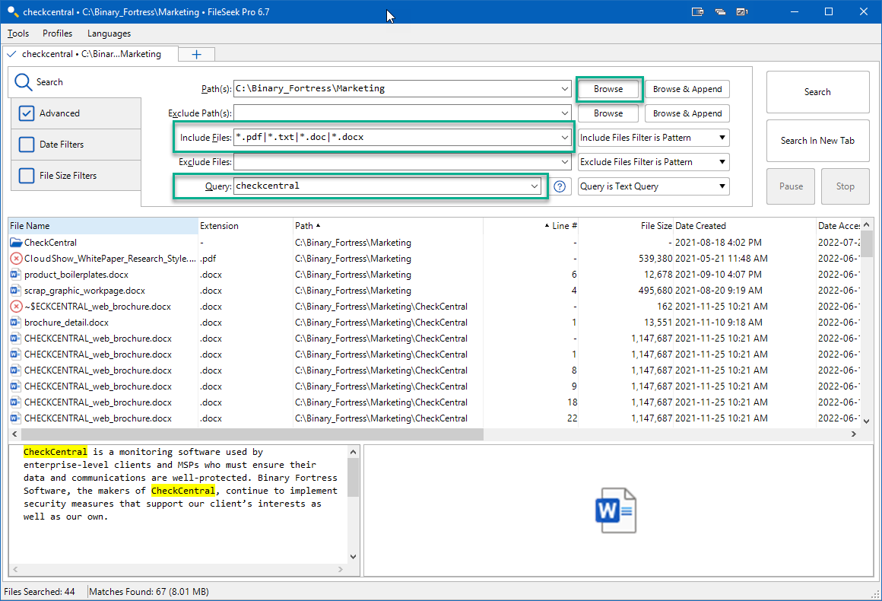
Task: Click Word icon of brochure_detail.docx
Action: click(x=16, y=323)
